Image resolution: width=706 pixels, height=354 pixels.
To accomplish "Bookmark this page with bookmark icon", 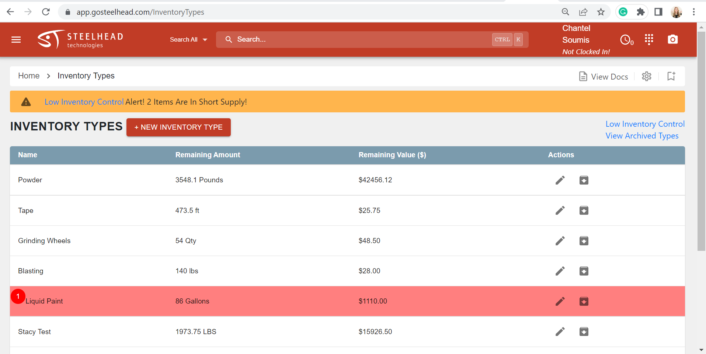I will tap(671, 76).
